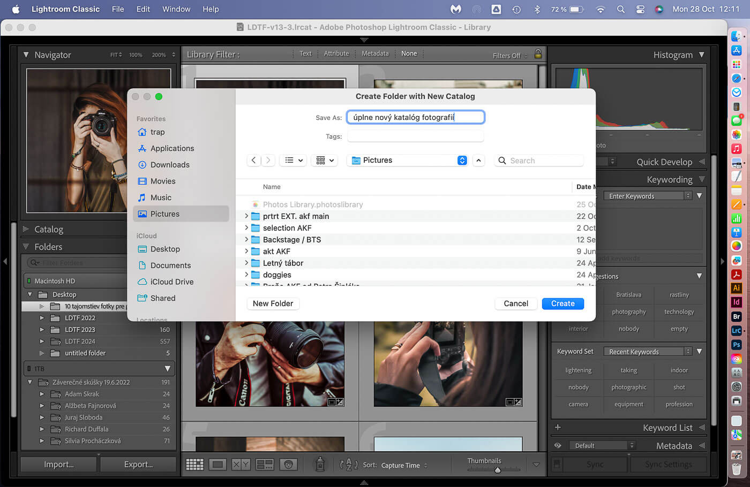
Task: Select the Painter spray can tool
Action: click(x=320, y=464)
